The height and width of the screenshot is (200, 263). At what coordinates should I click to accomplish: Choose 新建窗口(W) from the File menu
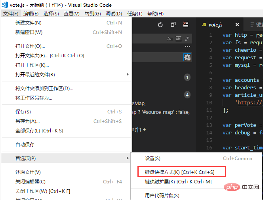tap(67, 32)
